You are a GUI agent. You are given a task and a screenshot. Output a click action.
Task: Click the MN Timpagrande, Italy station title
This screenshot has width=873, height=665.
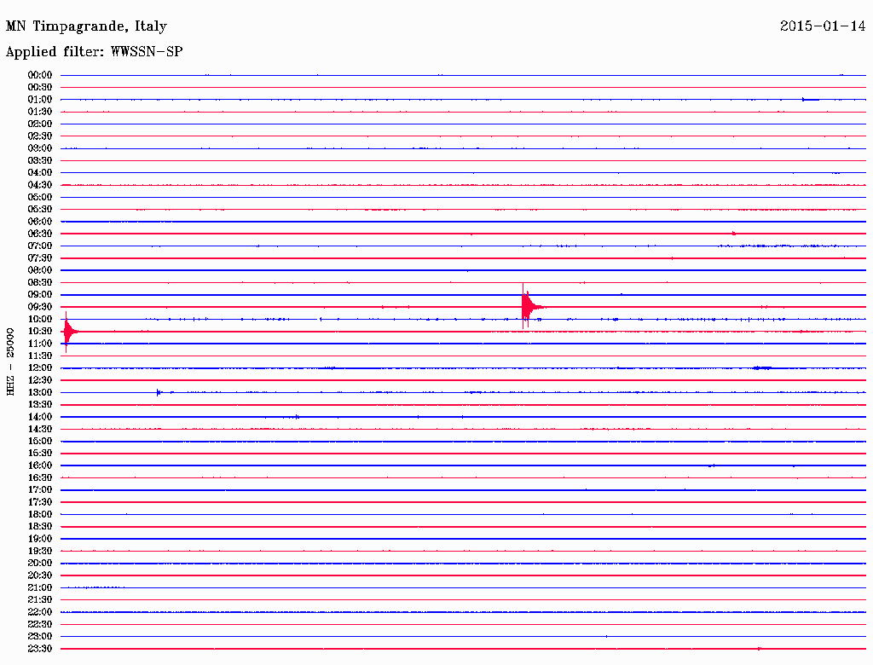tap(86, 26)
